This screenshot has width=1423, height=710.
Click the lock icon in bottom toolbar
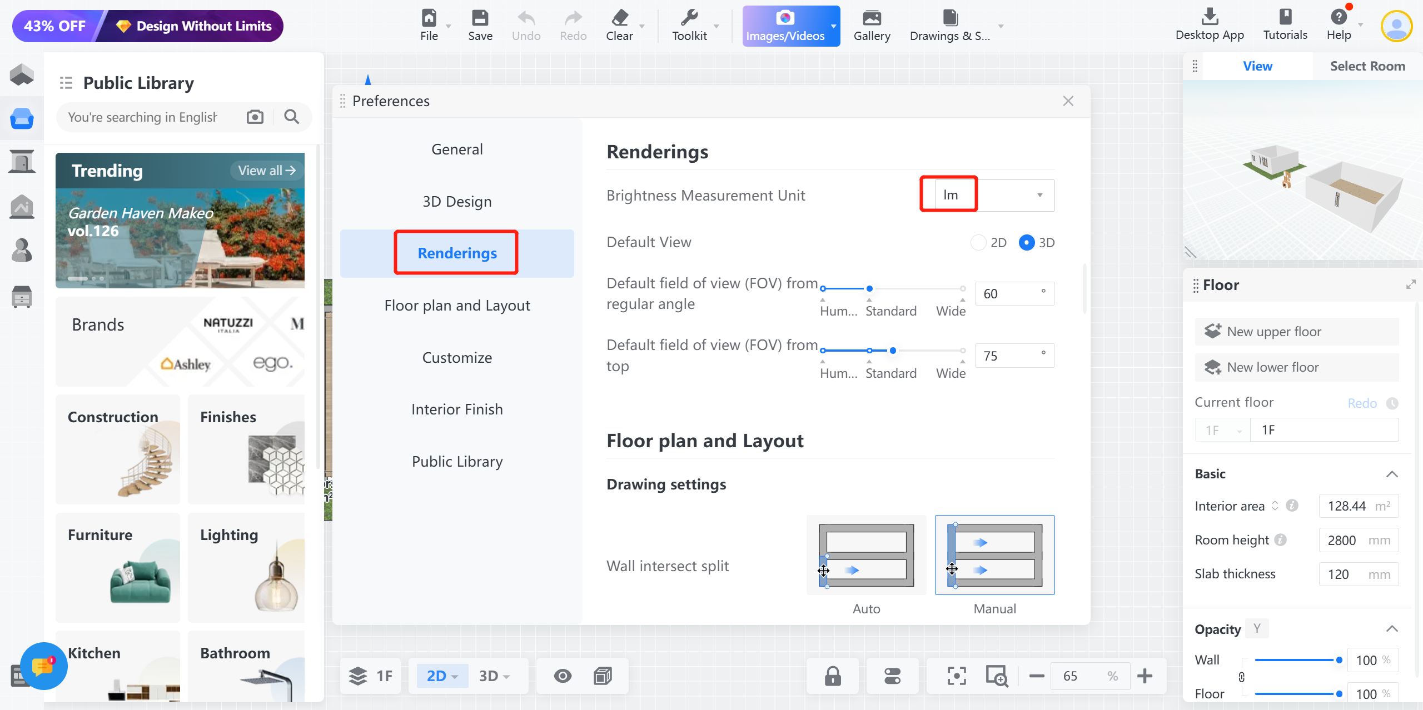pyautogui.click(x=833, y=676)
